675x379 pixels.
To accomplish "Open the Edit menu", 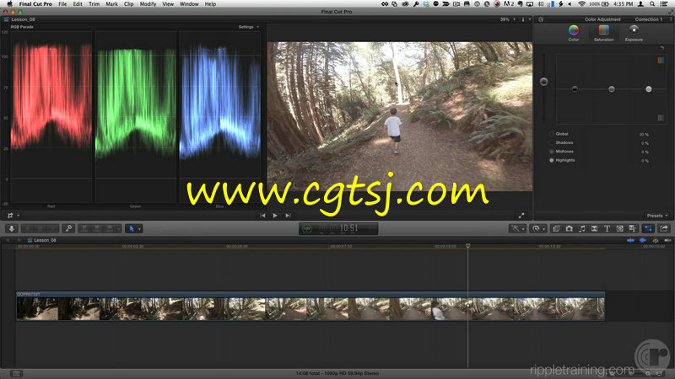I will (x=78, y=4).
